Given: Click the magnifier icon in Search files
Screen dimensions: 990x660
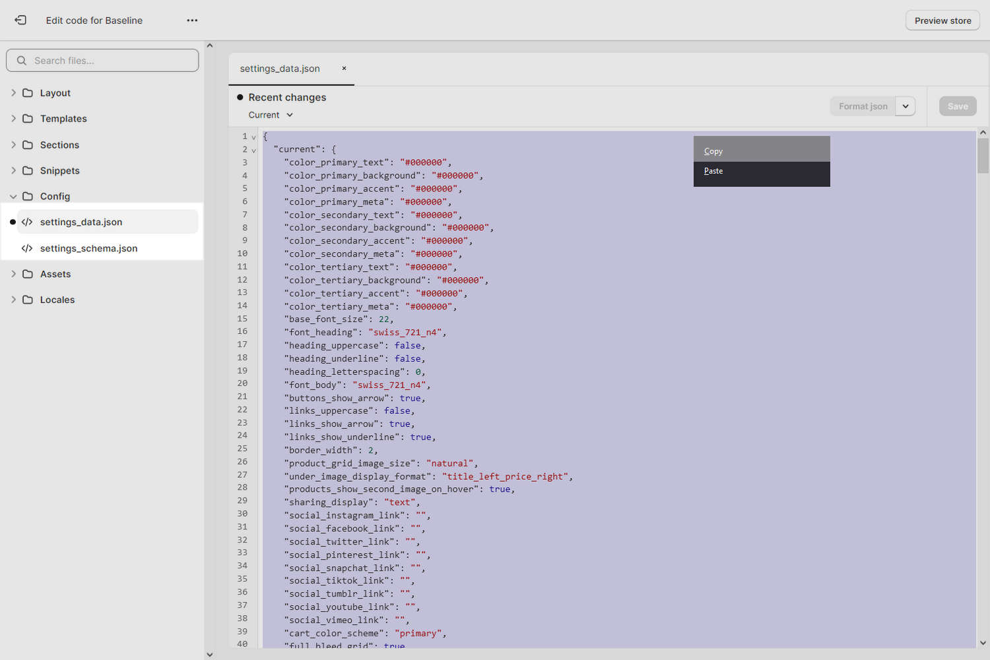Looking at the screenshot, I should pyautogui.click(x=21, y=60).
